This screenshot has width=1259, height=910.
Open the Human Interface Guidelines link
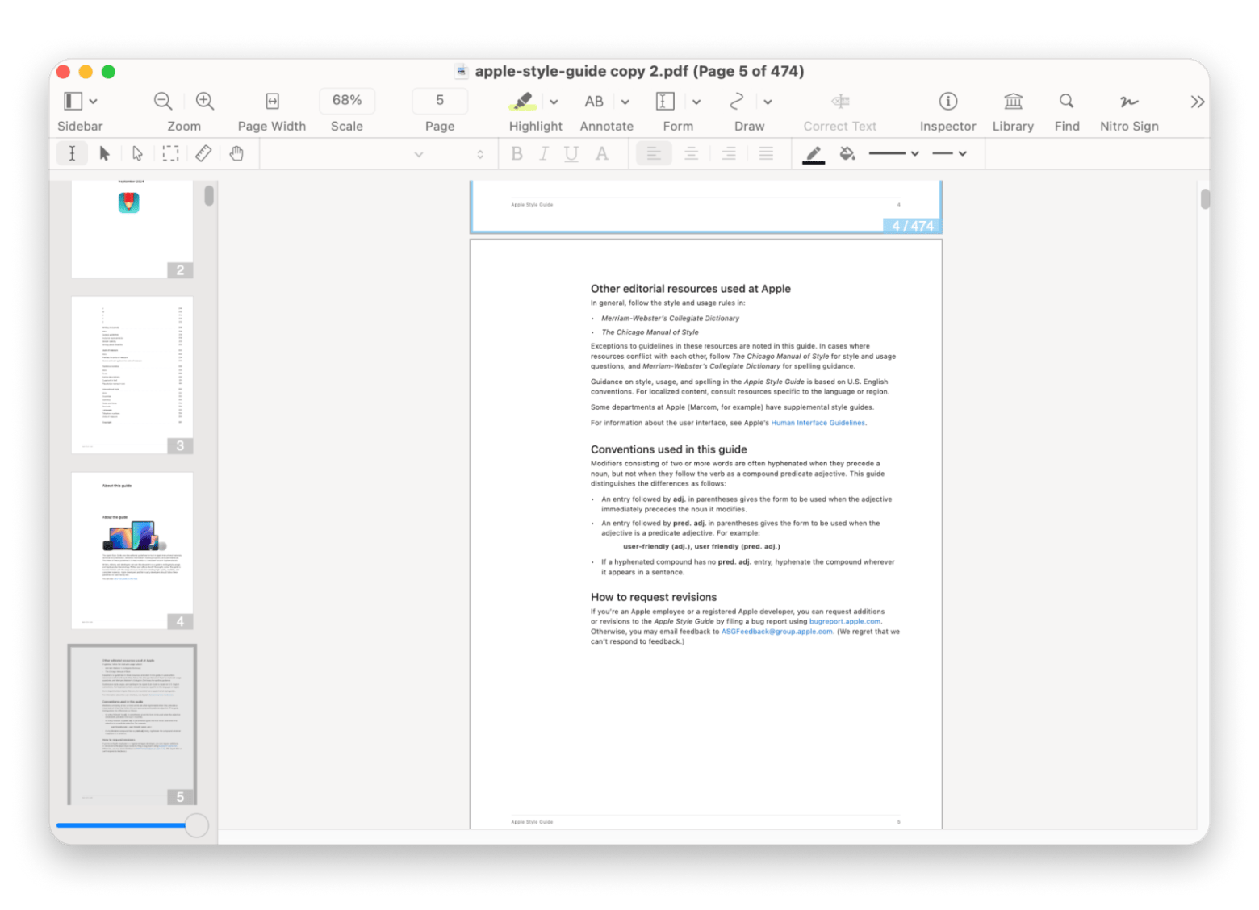coord(818,423)
